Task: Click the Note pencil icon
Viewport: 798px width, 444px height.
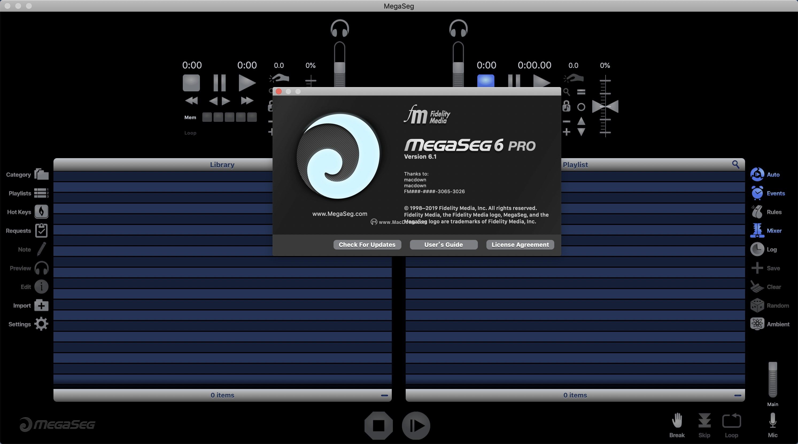Action: [41, 249]
